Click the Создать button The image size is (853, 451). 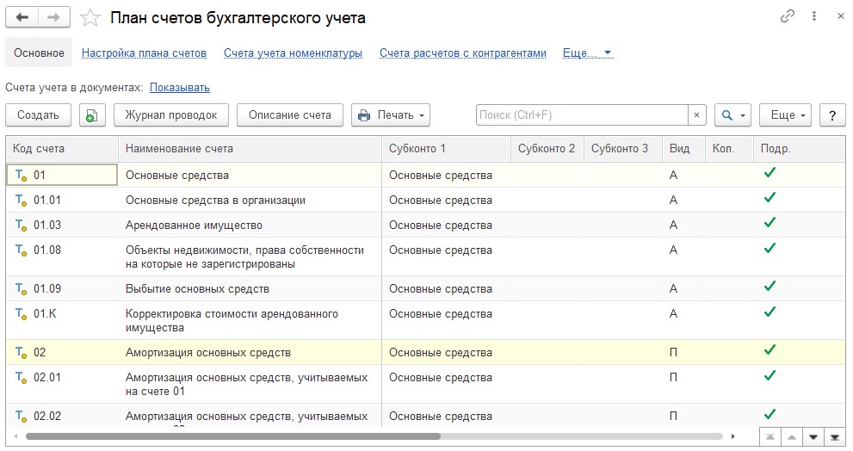pos(38,115)
